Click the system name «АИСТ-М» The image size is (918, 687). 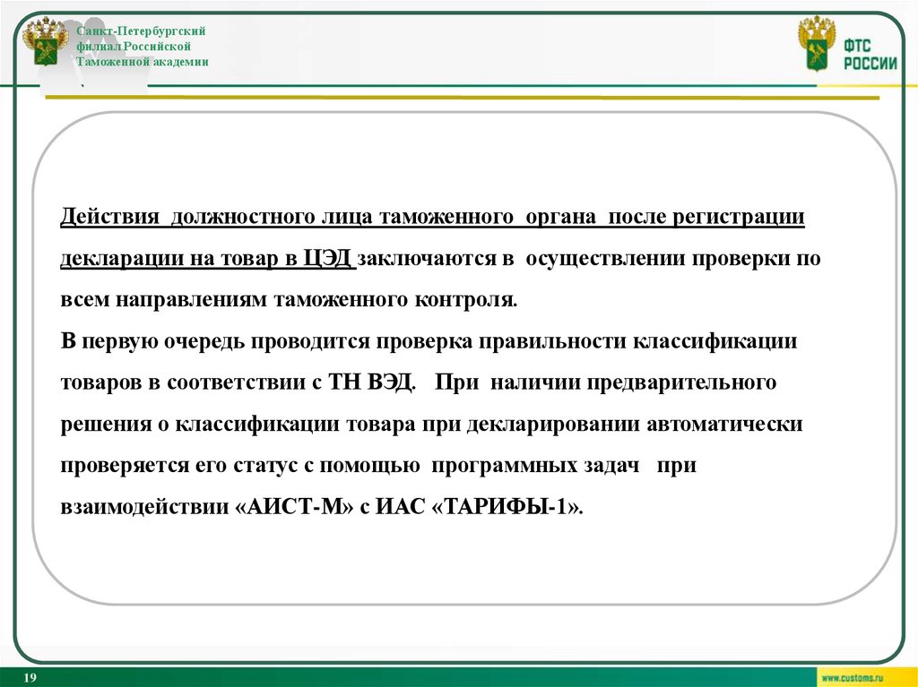[x=294, y=507]
